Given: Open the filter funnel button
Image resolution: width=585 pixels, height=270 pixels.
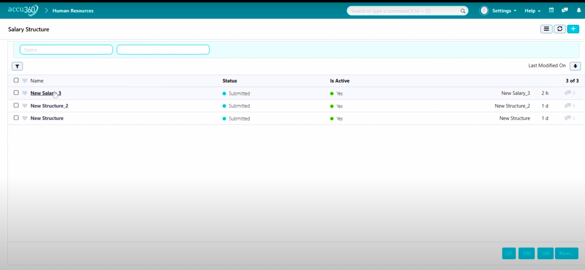Looking at the screenshot, I should (x=17, y=66).
